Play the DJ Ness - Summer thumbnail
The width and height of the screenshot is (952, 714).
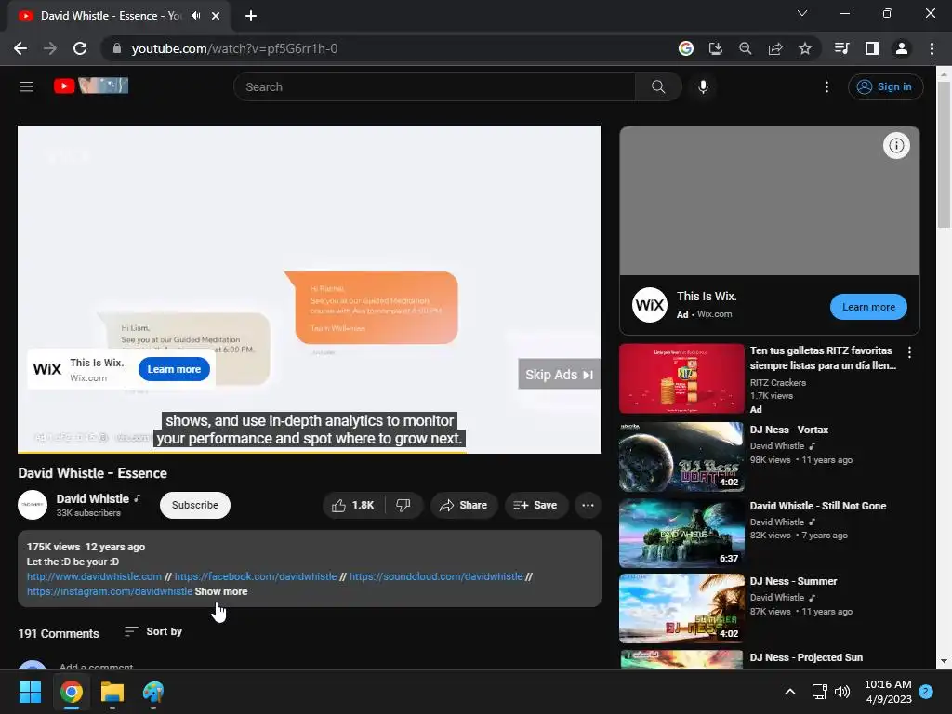tap(681, 608)
